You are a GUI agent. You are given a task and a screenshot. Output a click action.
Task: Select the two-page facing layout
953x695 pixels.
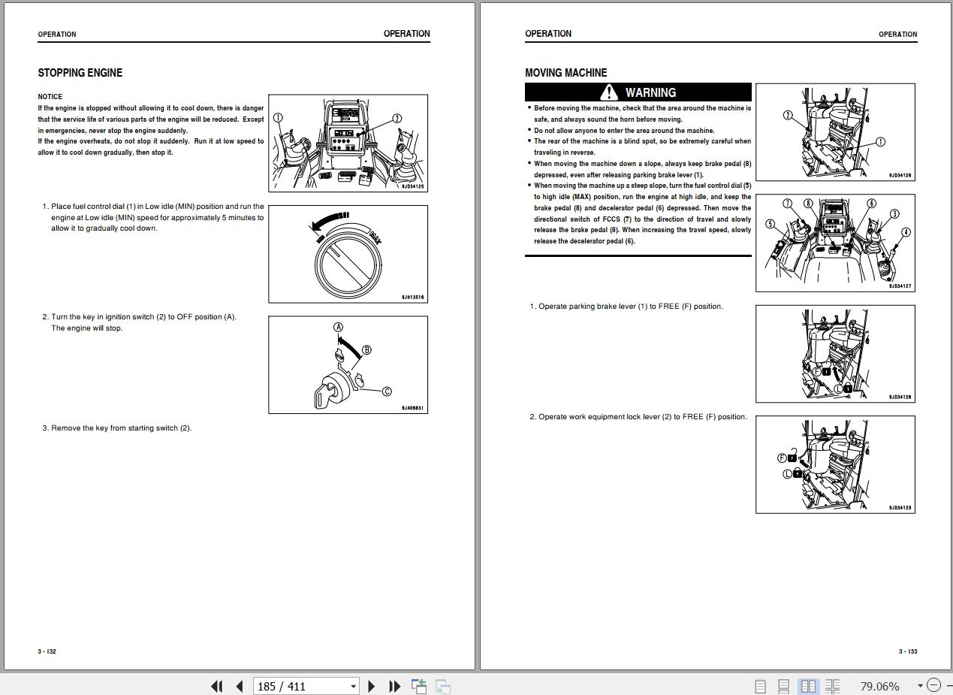[x=808, y=686]
